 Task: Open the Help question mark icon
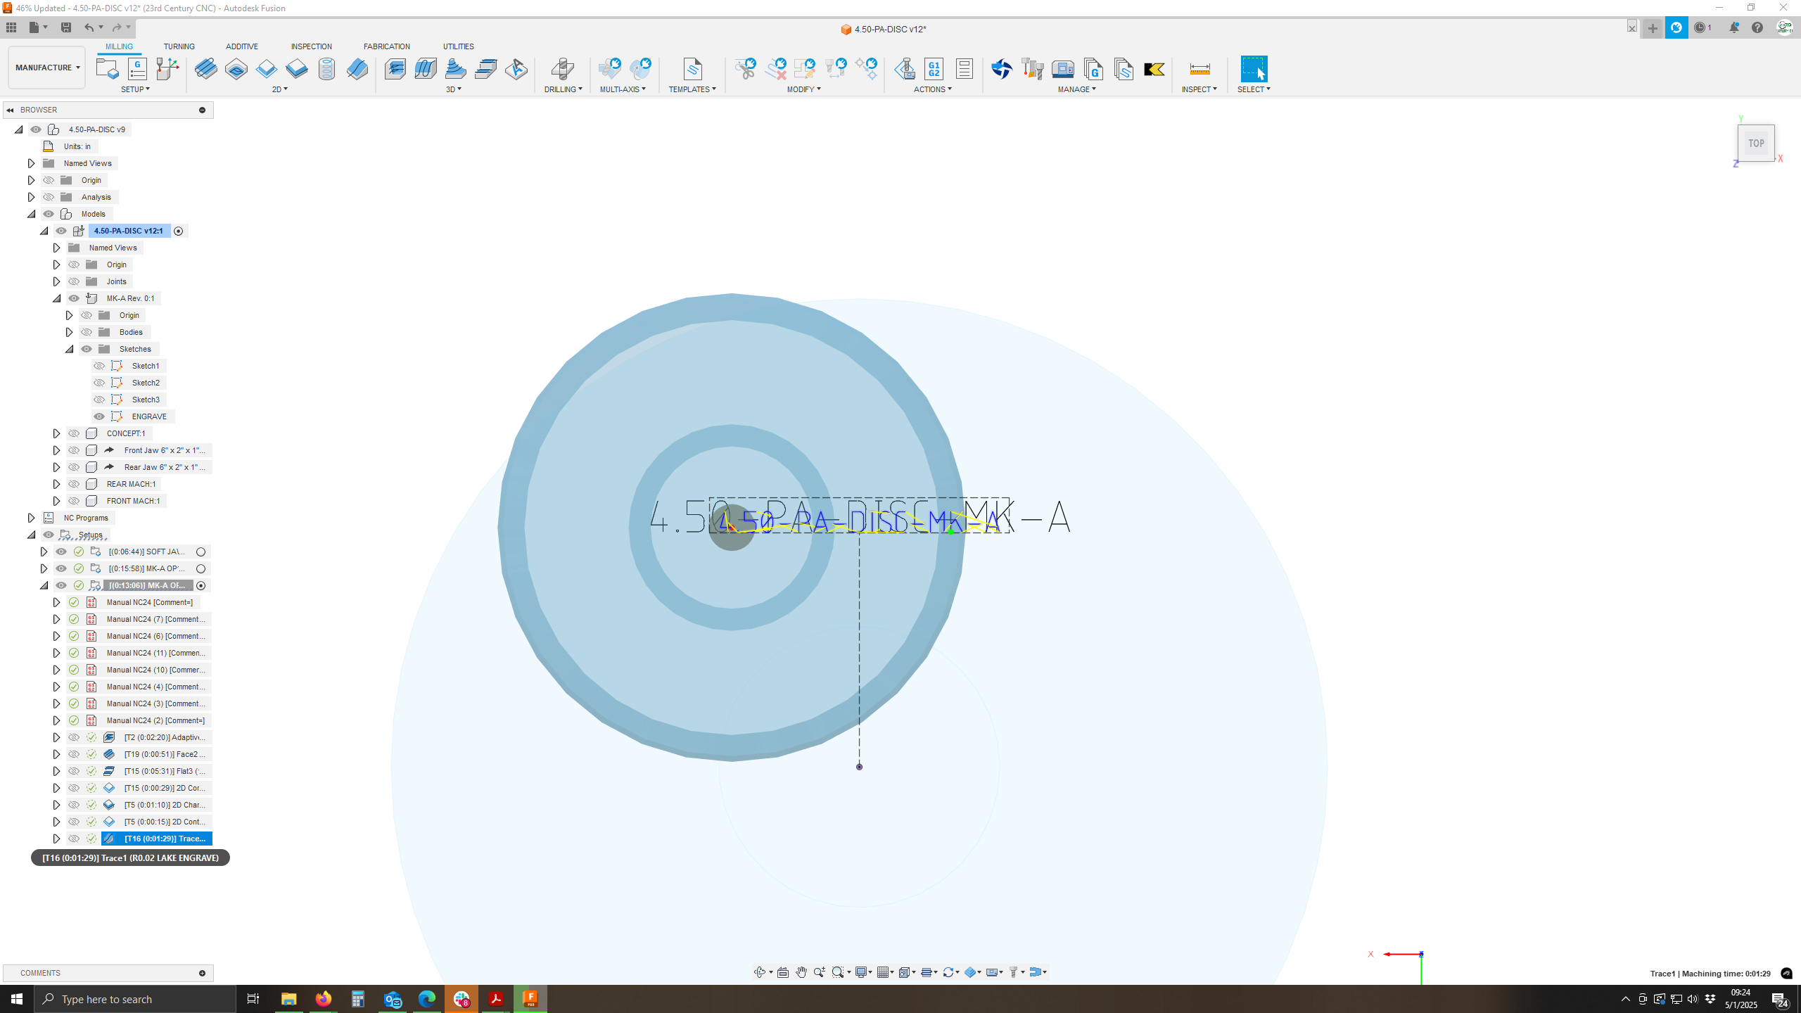click(1757, 27)
